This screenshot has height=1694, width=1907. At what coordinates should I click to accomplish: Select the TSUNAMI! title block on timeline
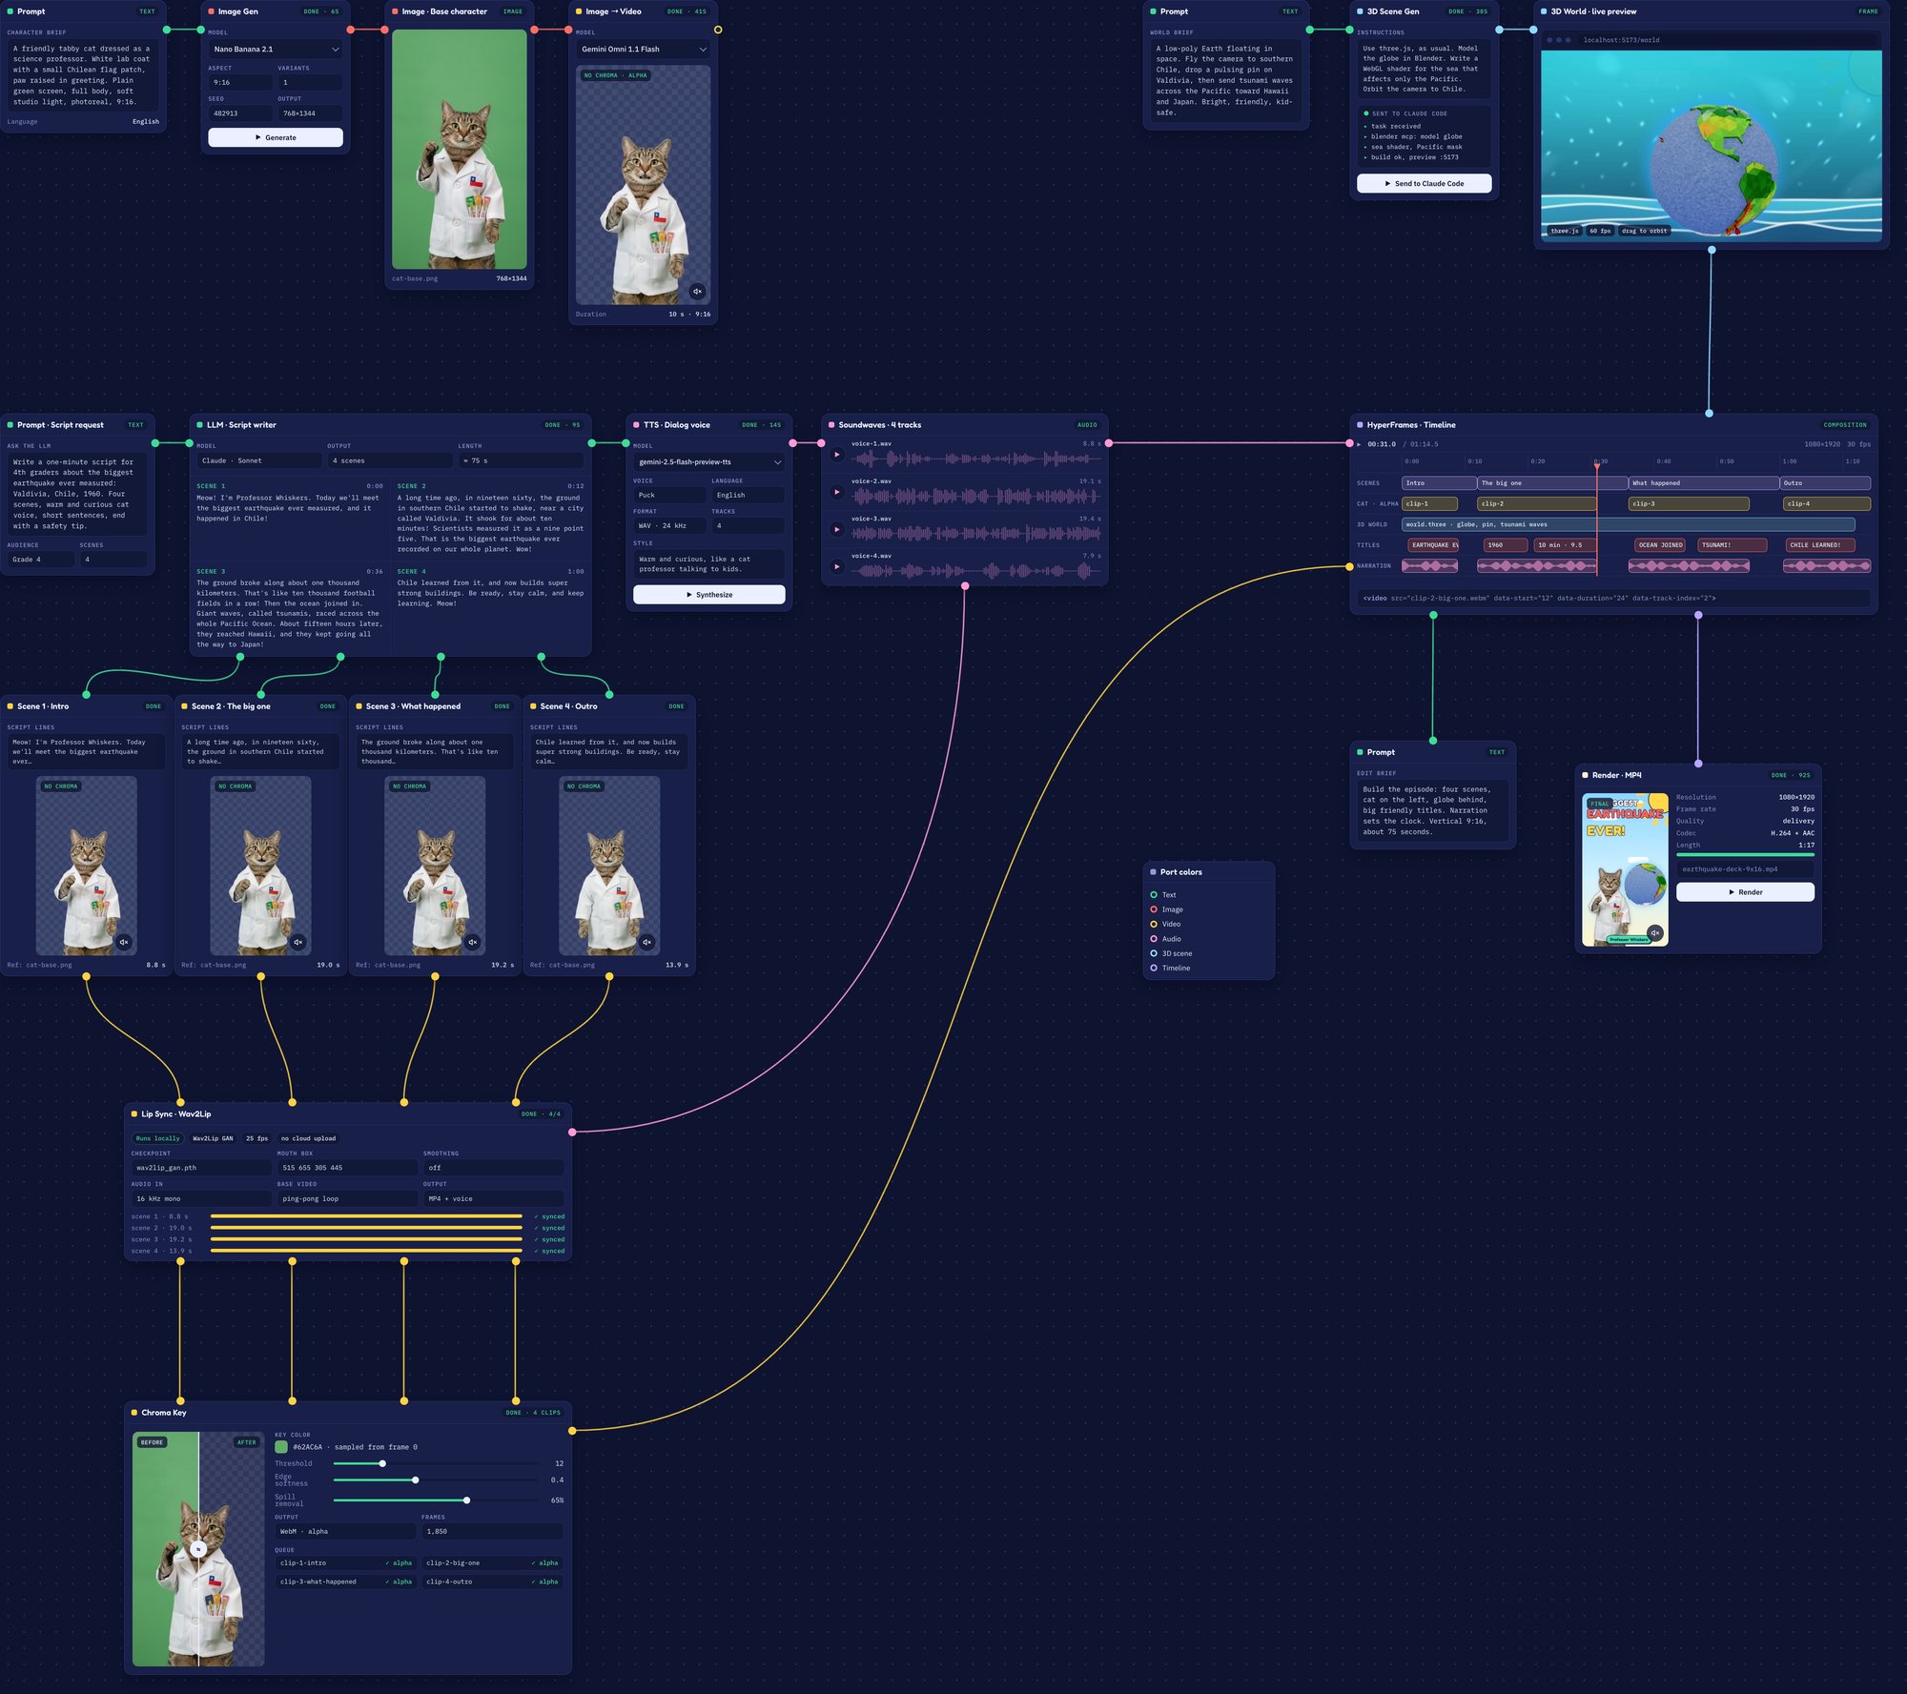click(x=1733, y=545)
